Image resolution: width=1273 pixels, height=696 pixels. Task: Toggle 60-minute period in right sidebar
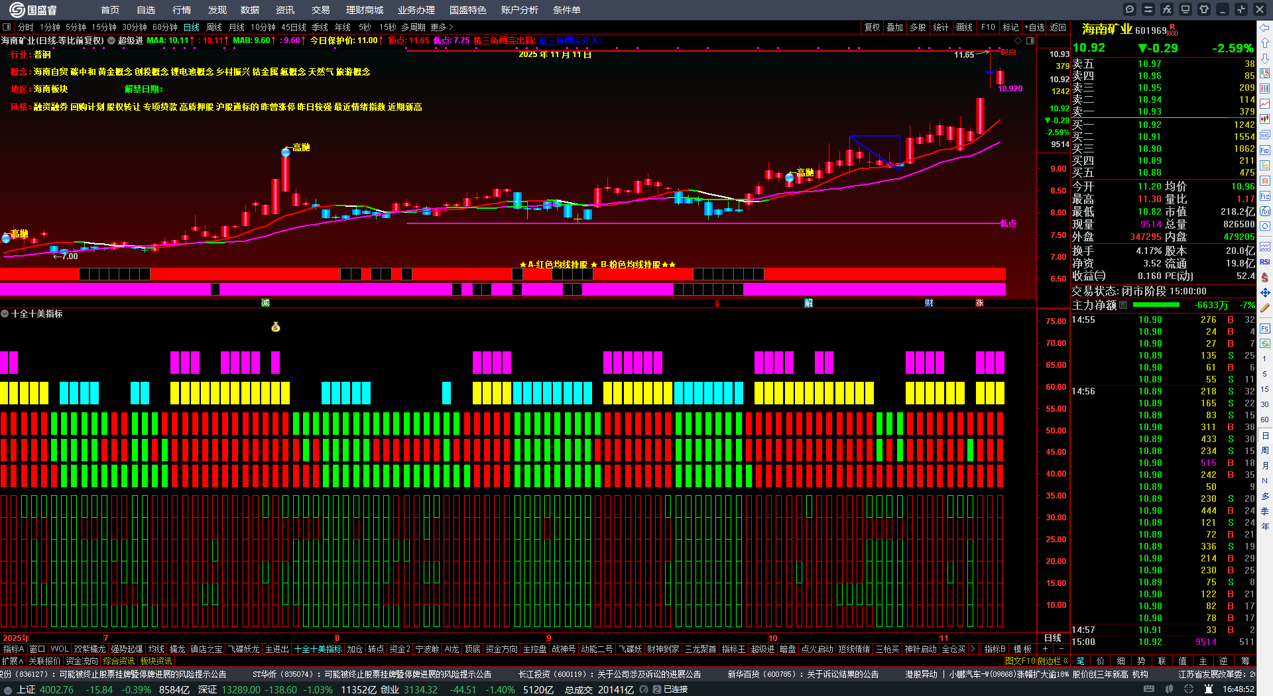click(1265, 420)
